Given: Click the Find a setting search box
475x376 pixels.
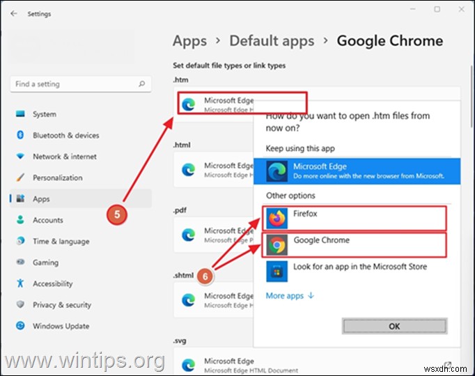Looking at the screenshot, I should click(81, 84).
